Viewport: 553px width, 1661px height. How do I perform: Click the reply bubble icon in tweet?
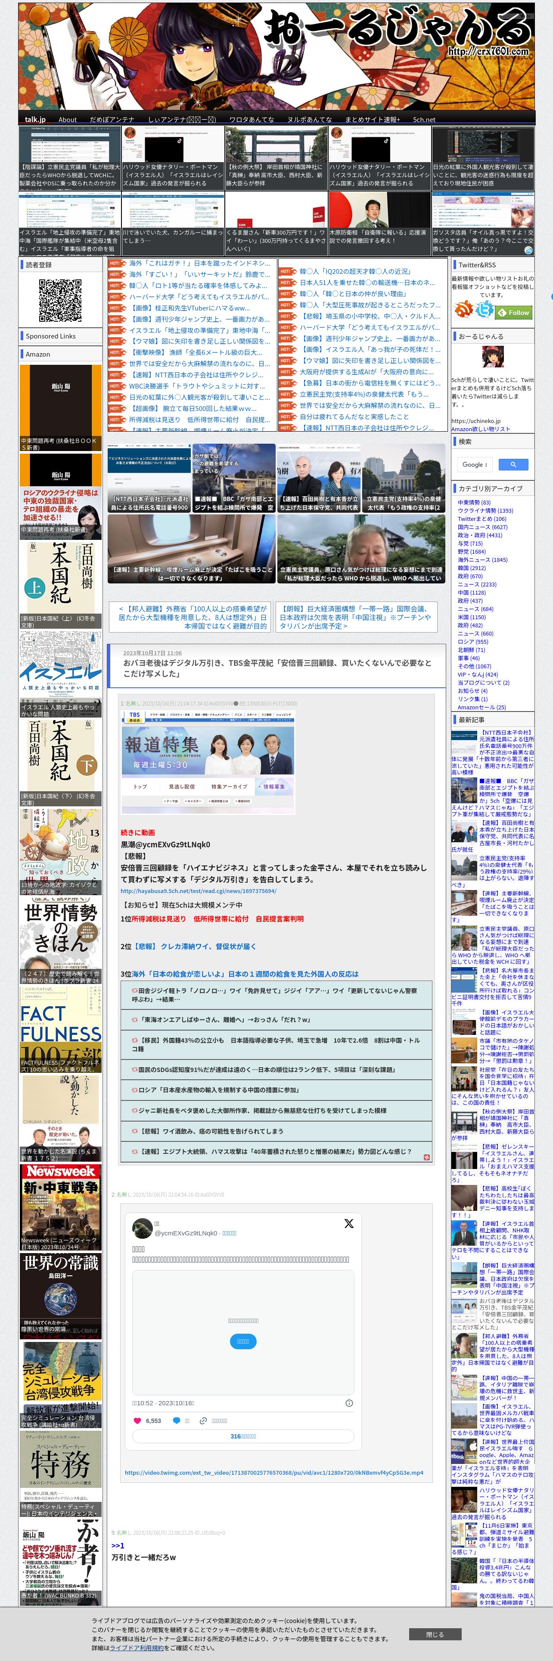[x=177, y=1420]
